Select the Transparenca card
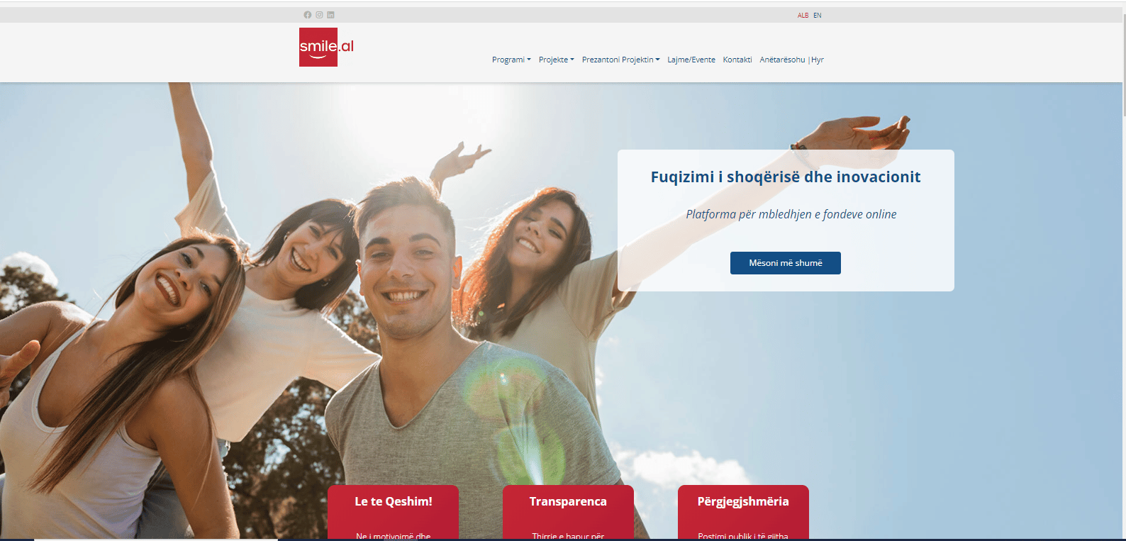This screenshot has width=1126, height=541. (x=568, y=513)
